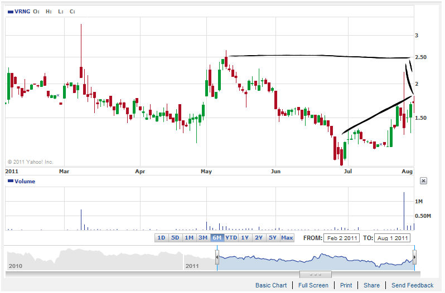
Task: Switch to the 5Y range
Action: coord(273,238)
